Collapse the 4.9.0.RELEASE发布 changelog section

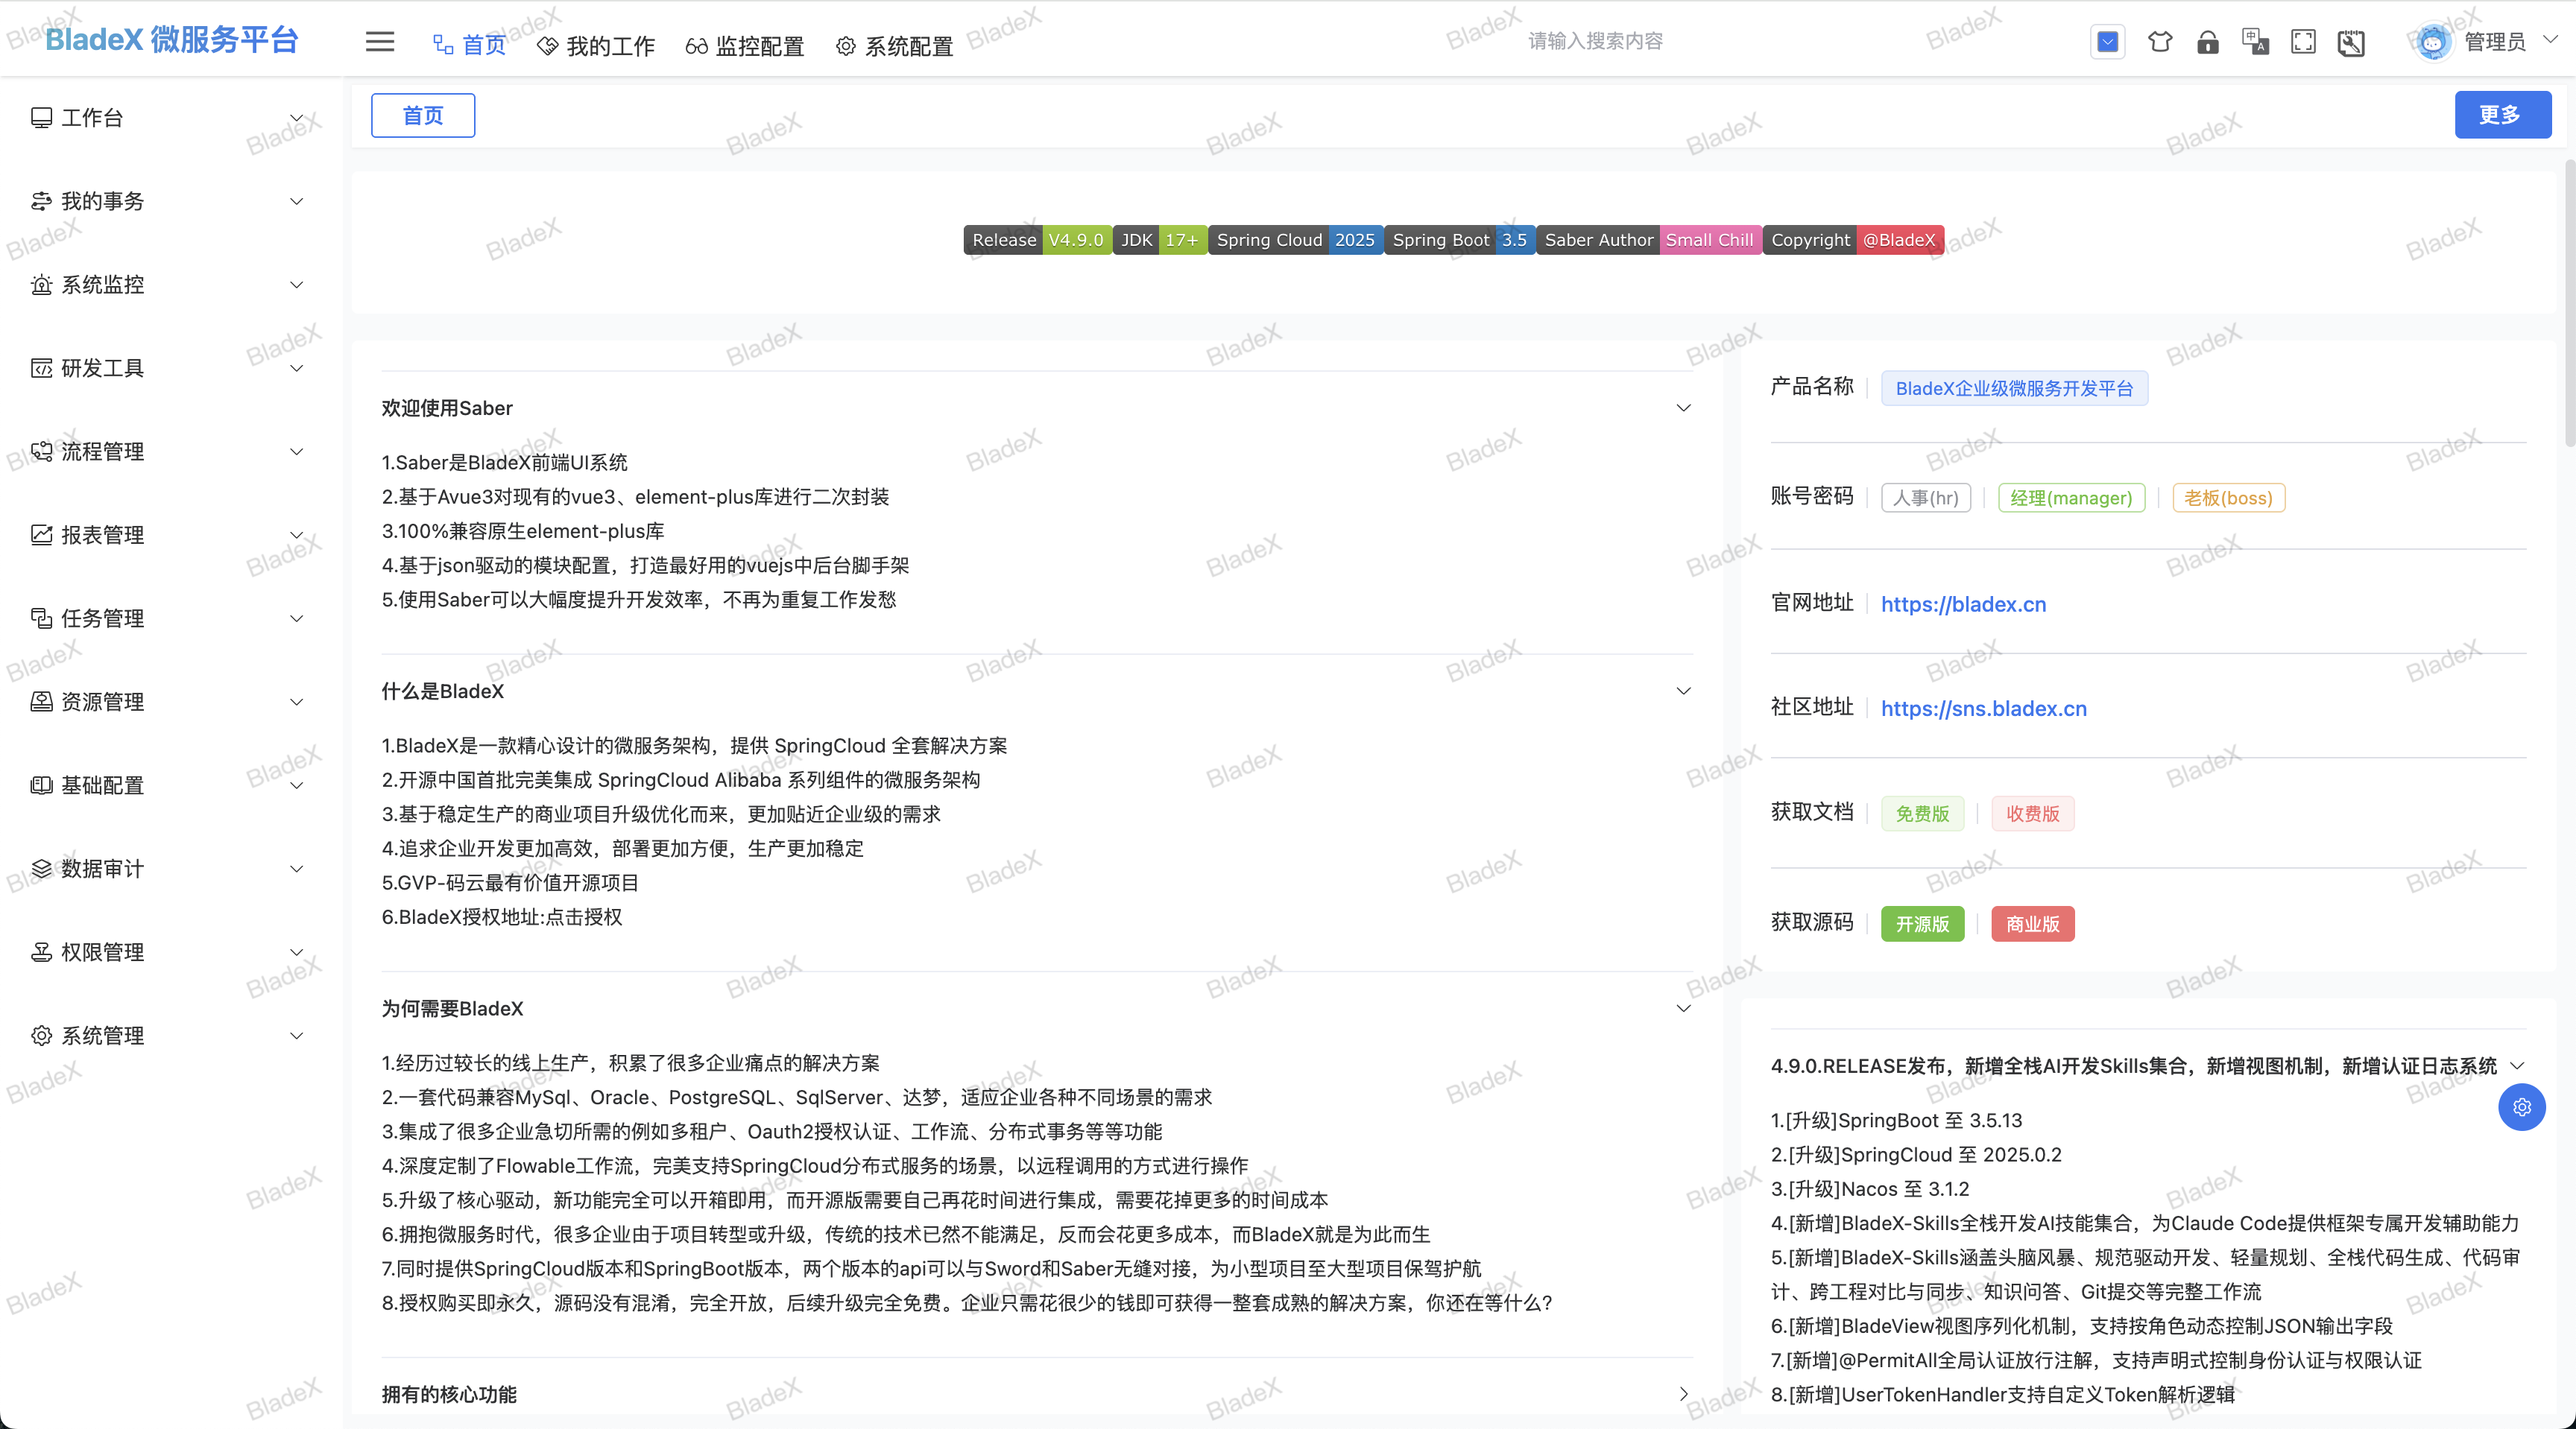[x=2518, y=1066]
